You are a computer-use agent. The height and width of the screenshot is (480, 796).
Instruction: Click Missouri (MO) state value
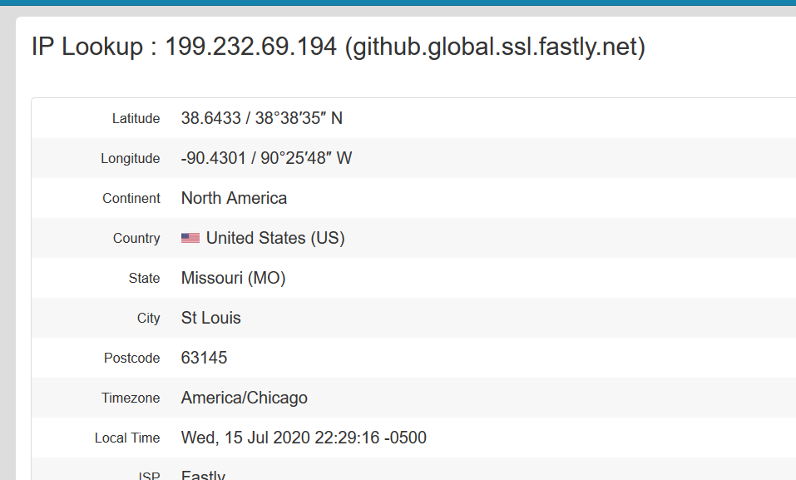234,278
